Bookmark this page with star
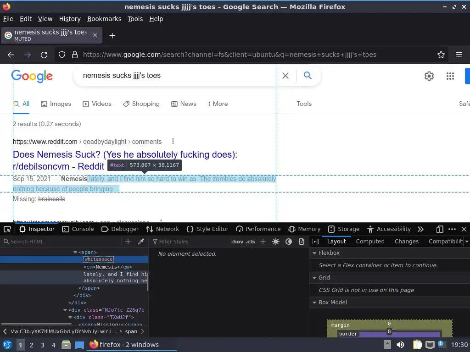 [x=441, y=55]
